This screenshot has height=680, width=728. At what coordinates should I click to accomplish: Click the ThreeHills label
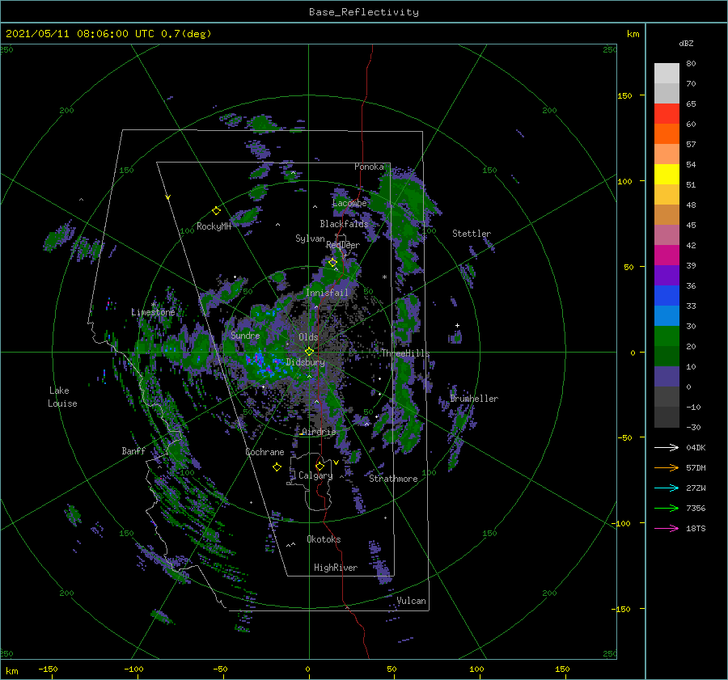click(x=405, y=353)
